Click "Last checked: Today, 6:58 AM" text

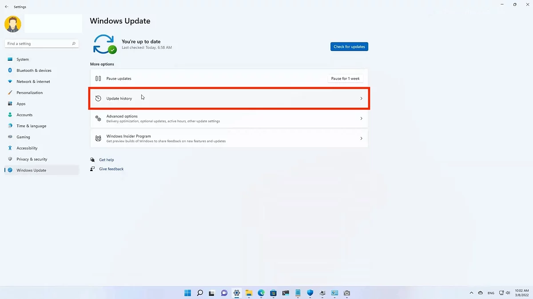147,47
